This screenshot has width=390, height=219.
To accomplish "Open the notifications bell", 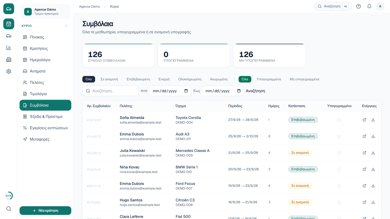I will 369,6.
